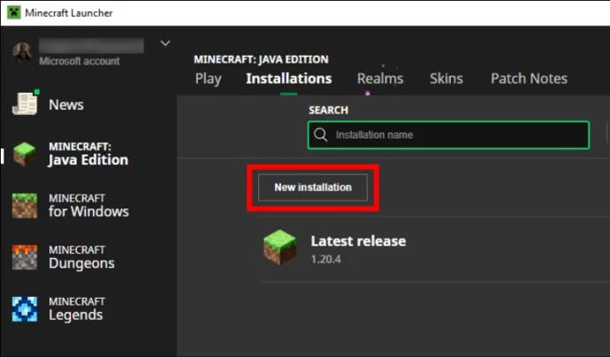Create a New installation
The height and width of the screenshot is (357, 610).
tap(313, 187)
